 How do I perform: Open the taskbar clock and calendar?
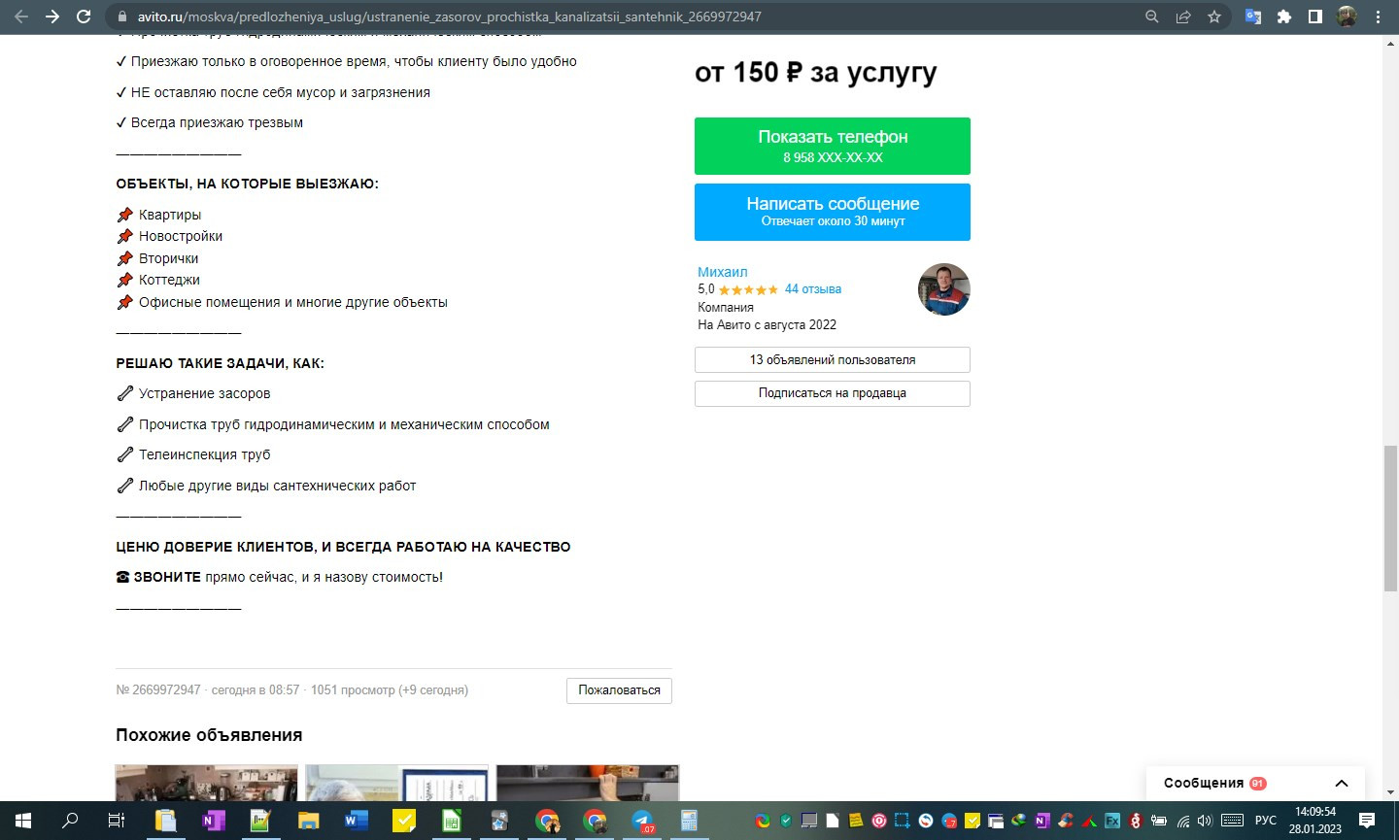(1315, 821)
